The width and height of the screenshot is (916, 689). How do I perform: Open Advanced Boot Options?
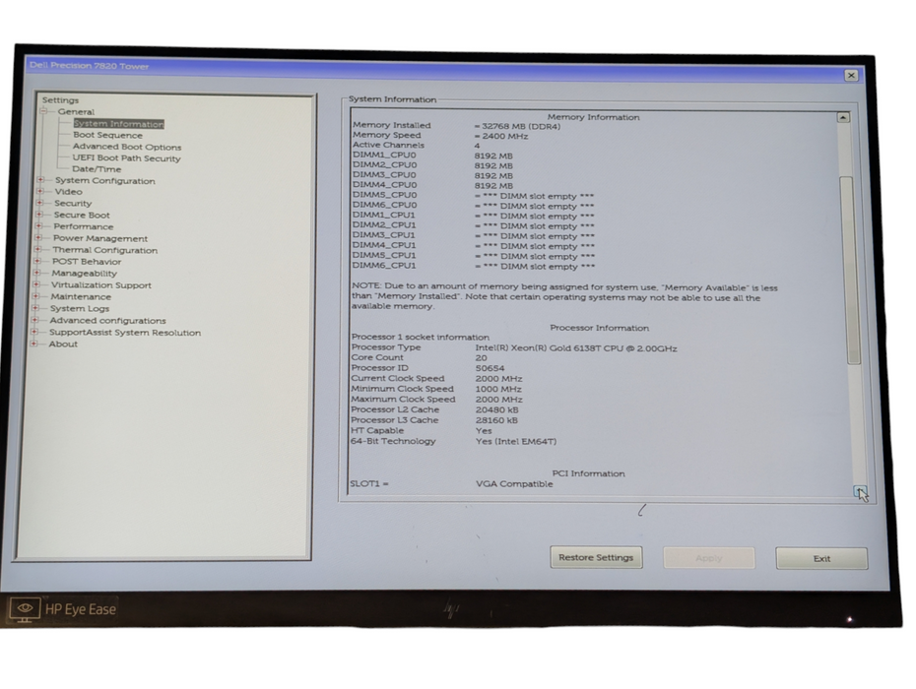click(127, 147)
